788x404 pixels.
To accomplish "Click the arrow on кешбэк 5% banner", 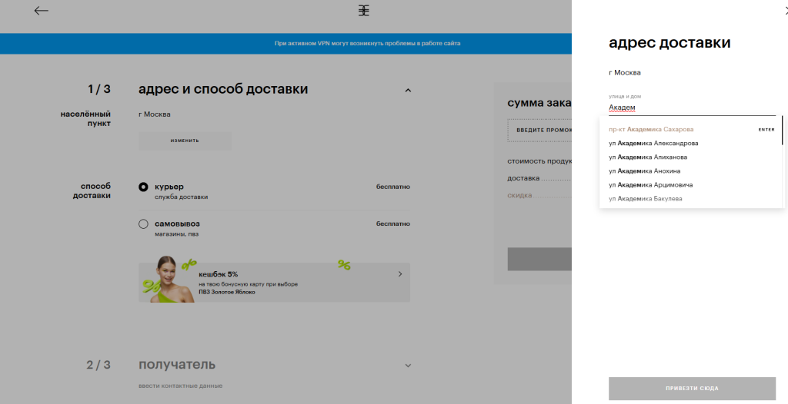I will pos(399,273).
